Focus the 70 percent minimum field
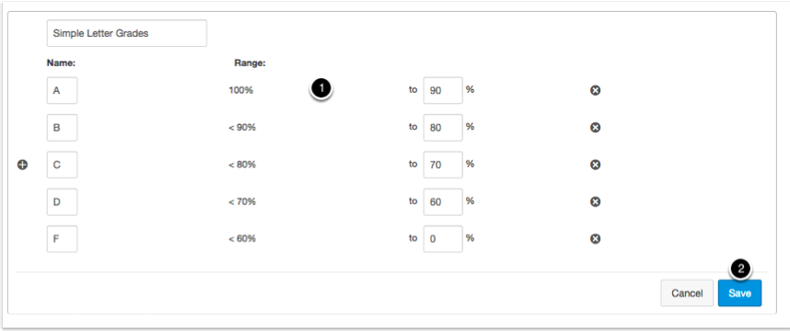This screenshot has height=331, width=790. [x=443, y=165]
